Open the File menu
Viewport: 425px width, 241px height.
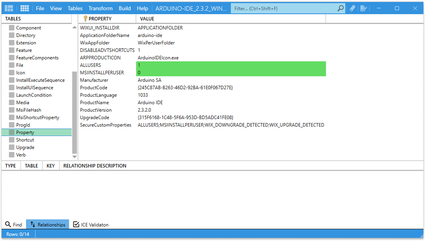(x=40, y=8)
